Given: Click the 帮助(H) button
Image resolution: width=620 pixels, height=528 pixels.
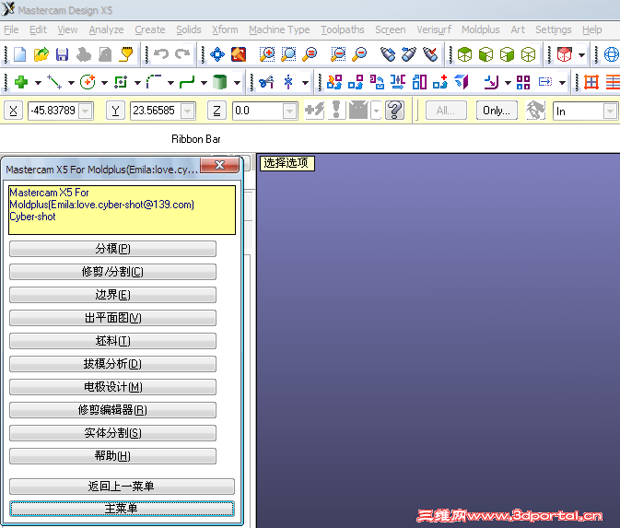Looking at the screenshot, I should coord(112,455).
